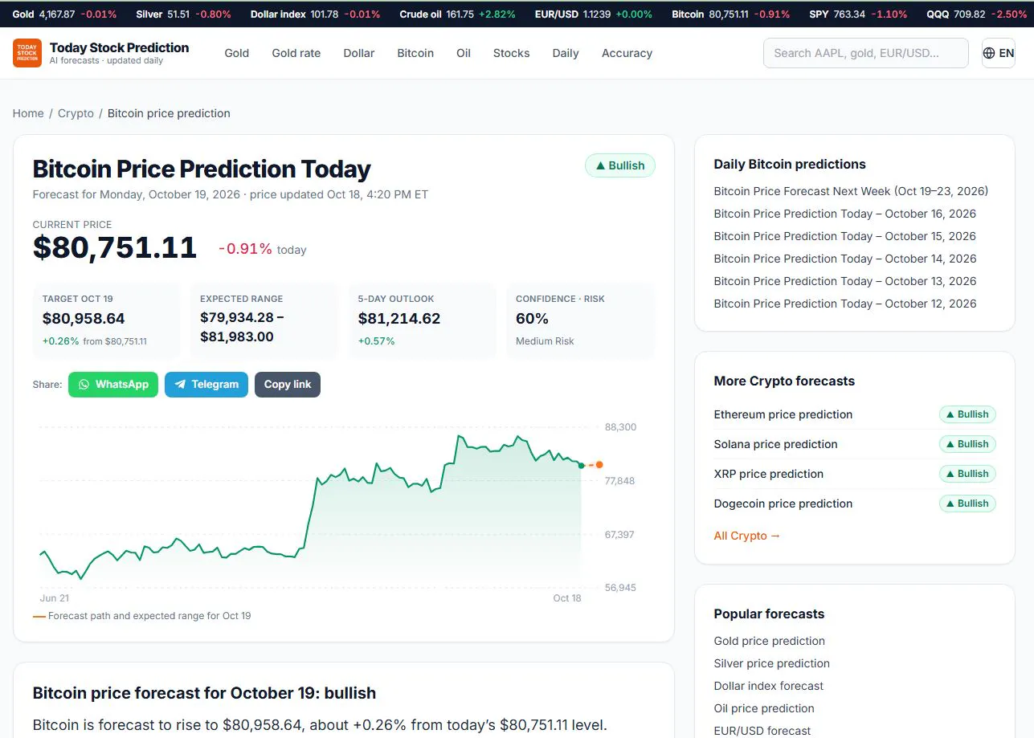Click the orange forecast point on the chart
1034x738 pixels.
pos(599,465)
